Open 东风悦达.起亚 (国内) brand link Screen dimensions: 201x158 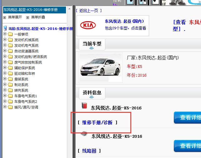pyautogui.click(x=124, y=21)
